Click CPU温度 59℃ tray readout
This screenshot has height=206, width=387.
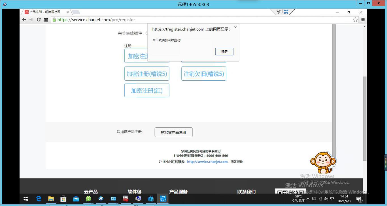298,199
